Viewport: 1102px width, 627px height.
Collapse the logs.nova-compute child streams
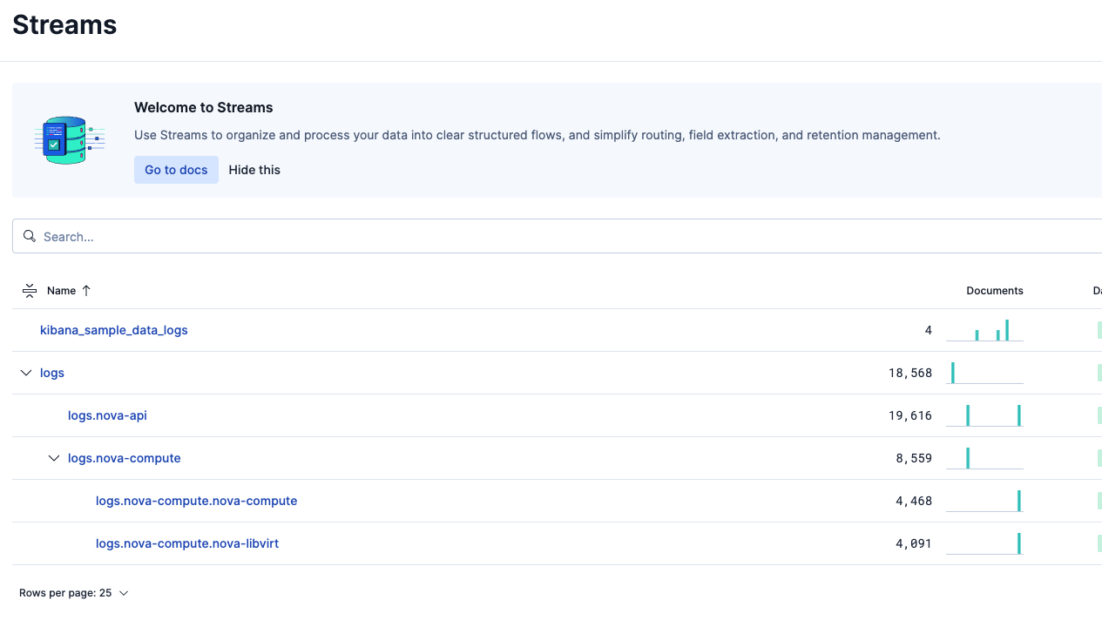point(54,458)
